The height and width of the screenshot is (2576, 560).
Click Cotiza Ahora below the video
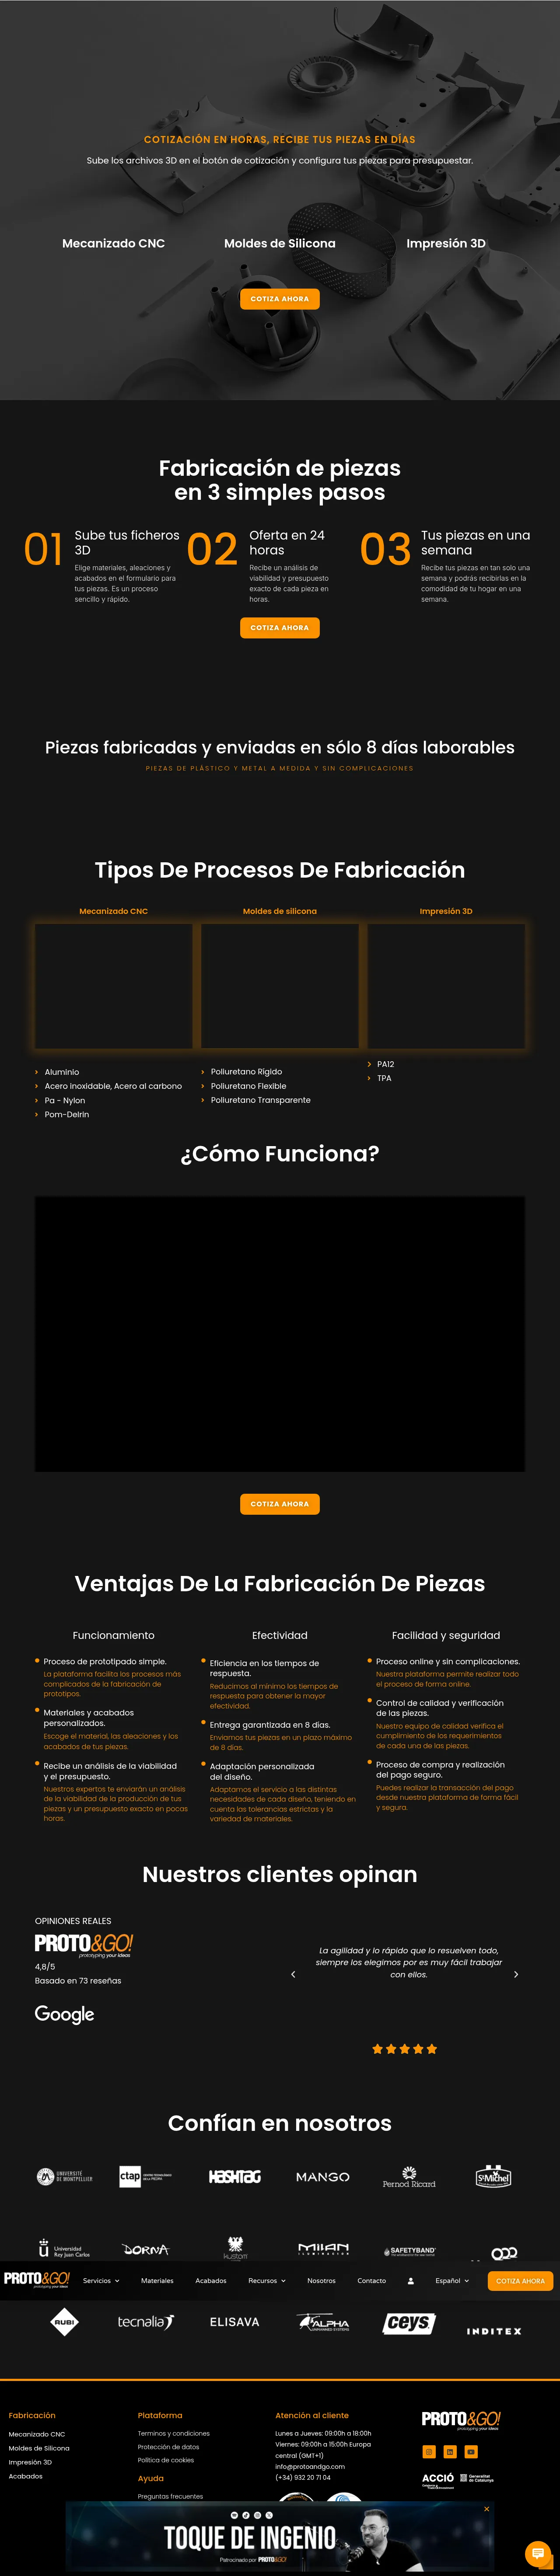pyautogui.click(x=279, y=1503)
